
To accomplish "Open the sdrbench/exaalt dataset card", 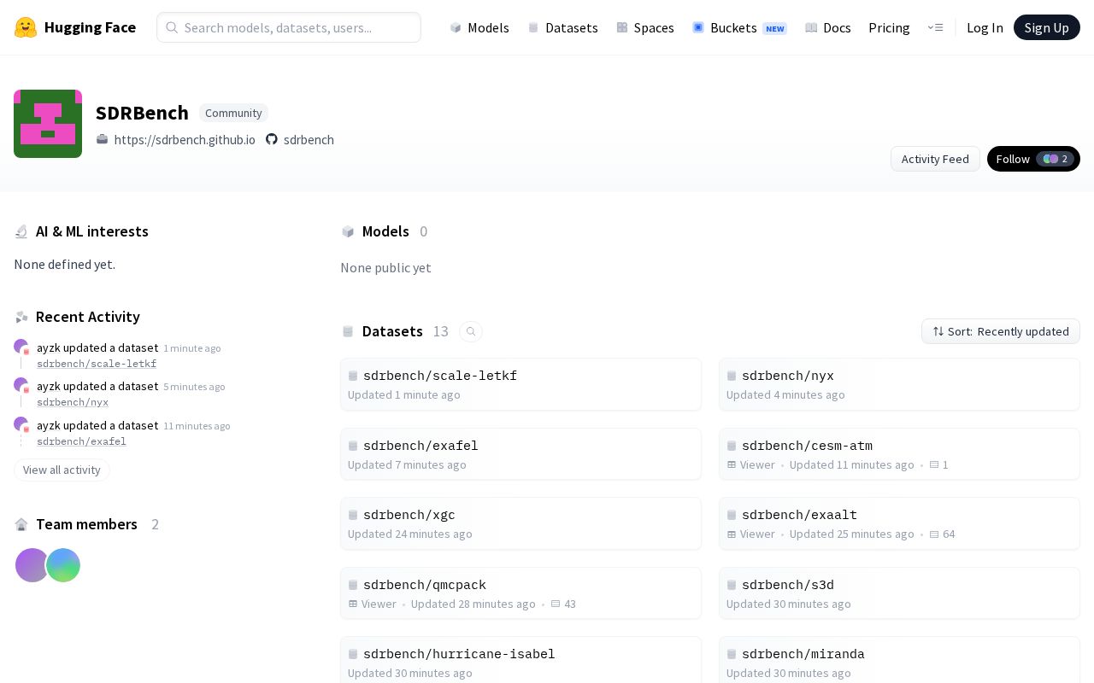I will point(899,523).
